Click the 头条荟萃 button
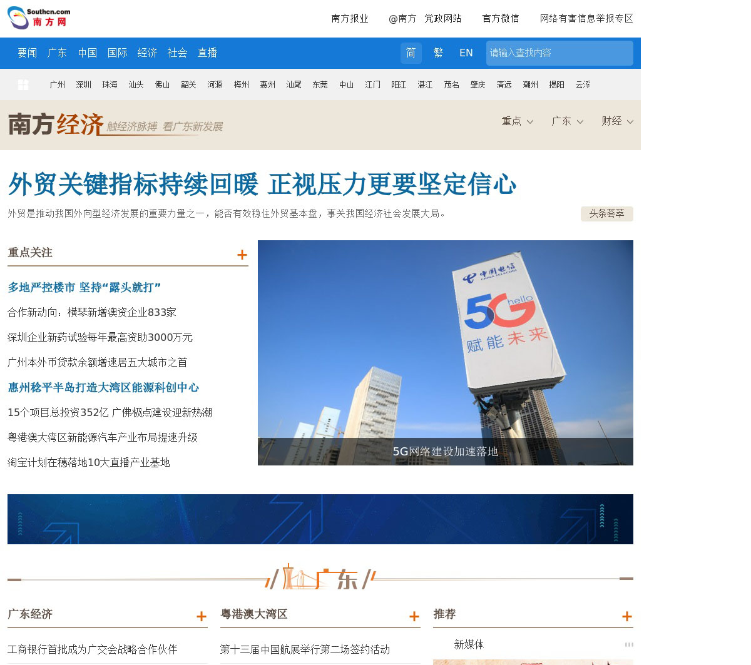The height and width of the screenshot is (665, 751). pos(607,214)
